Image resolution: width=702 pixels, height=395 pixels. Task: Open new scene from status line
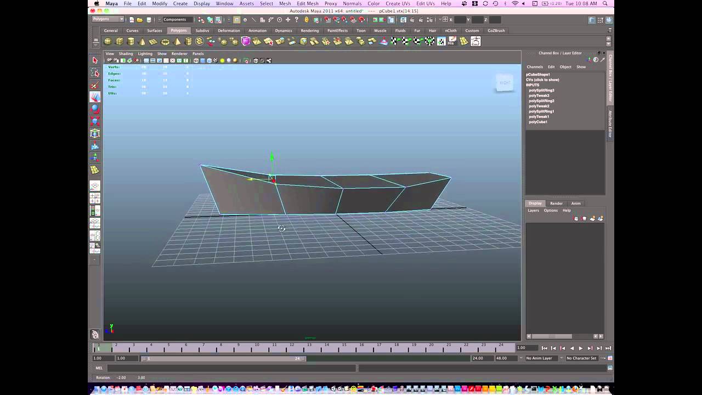tap(132, 20)
